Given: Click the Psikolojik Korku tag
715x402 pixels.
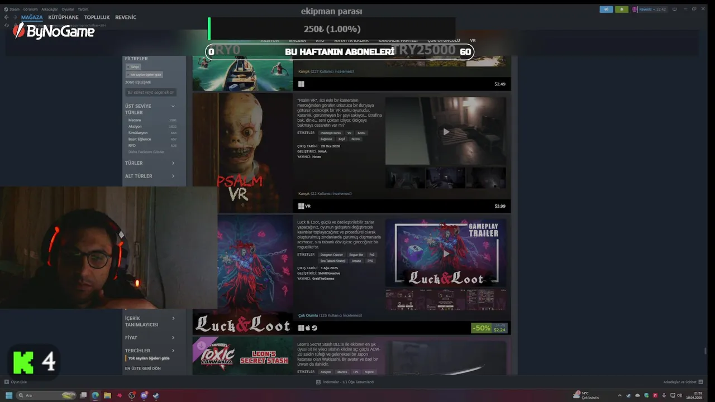Looking at the screenshot, I should tap(330, 133).
